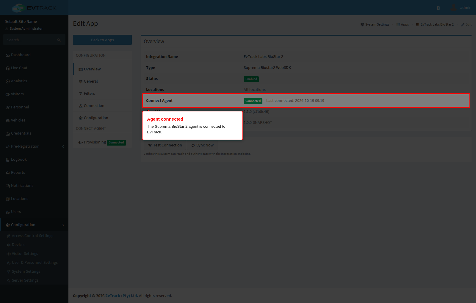Click the Suprema Biostar2 WebSDK type value
This screenshot has width=476, height=303.
tap(267, 68)
